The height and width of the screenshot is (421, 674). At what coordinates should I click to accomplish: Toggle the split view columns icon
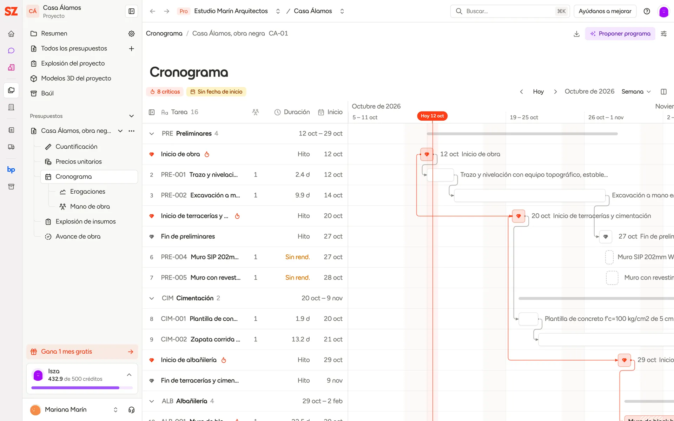click(x=663, y=92)
